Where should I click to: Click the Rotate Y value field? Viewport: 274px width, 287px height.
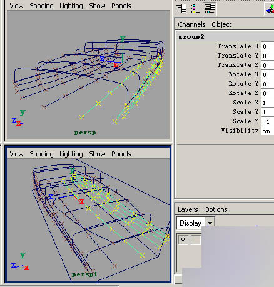point(268,84)
